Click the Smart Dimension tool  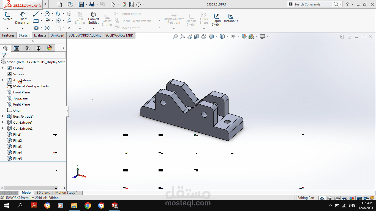[23, 18]
